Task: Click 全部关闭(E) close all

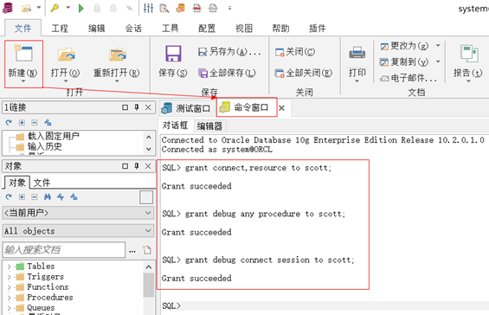Action: pyautogui.click(x=304, y=73)
